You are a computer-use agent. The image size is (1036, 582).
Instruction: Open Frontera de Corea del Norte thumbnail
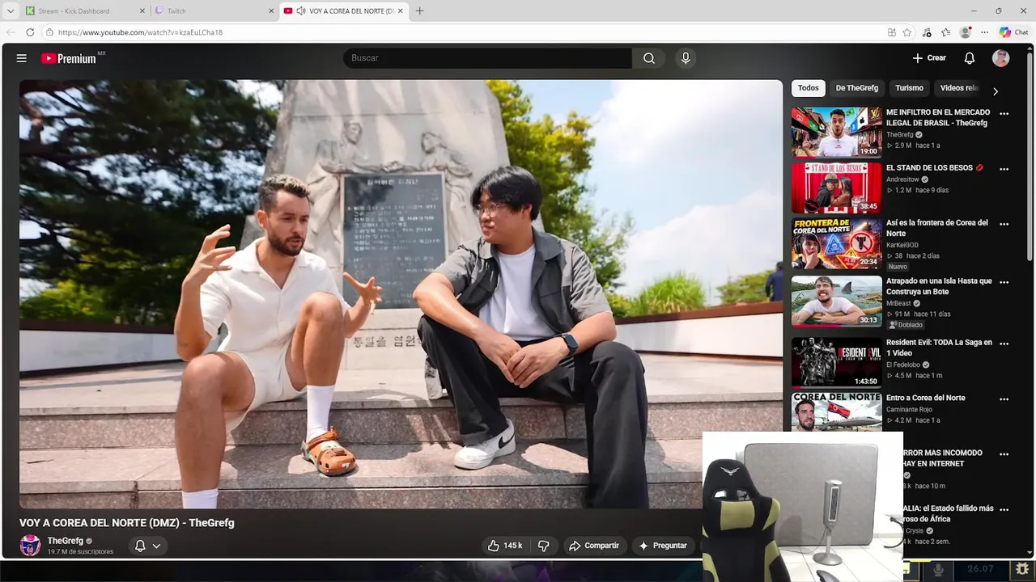point(836,242)
